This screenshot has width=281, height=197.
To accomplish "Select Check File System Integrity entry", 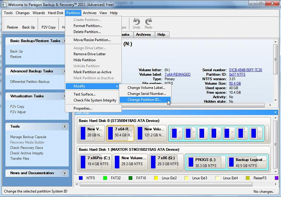I will 93,100.
